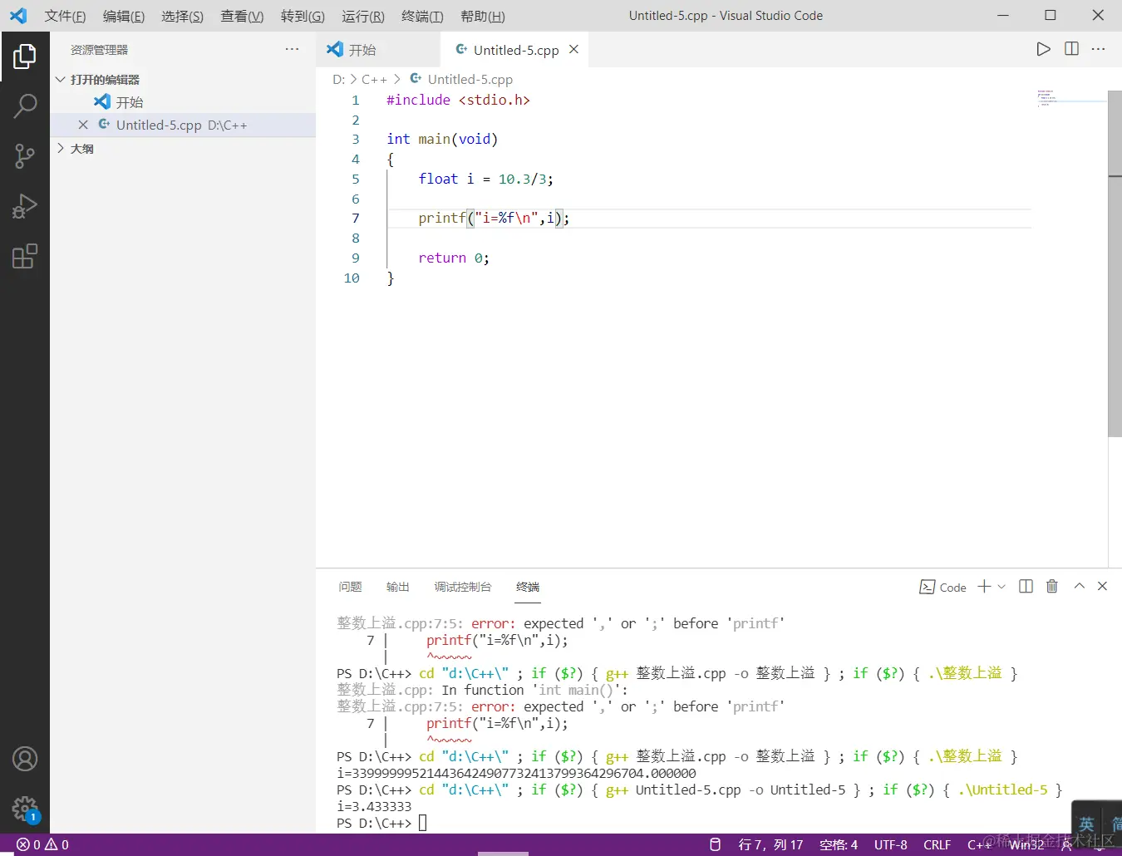Switch to the Debug Console (调试控制台) tab
The width and height of the screenshot is (1122, 856).
[463, 587]
